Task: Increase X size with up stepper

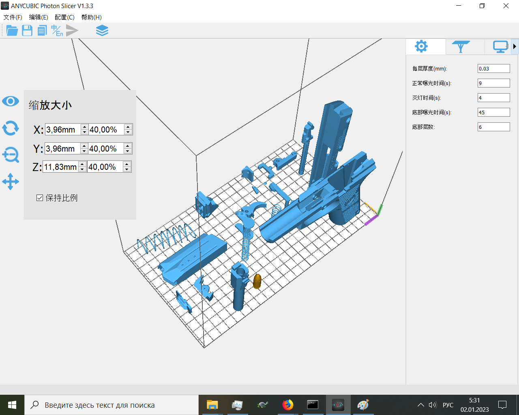Action: coord(84,127)
